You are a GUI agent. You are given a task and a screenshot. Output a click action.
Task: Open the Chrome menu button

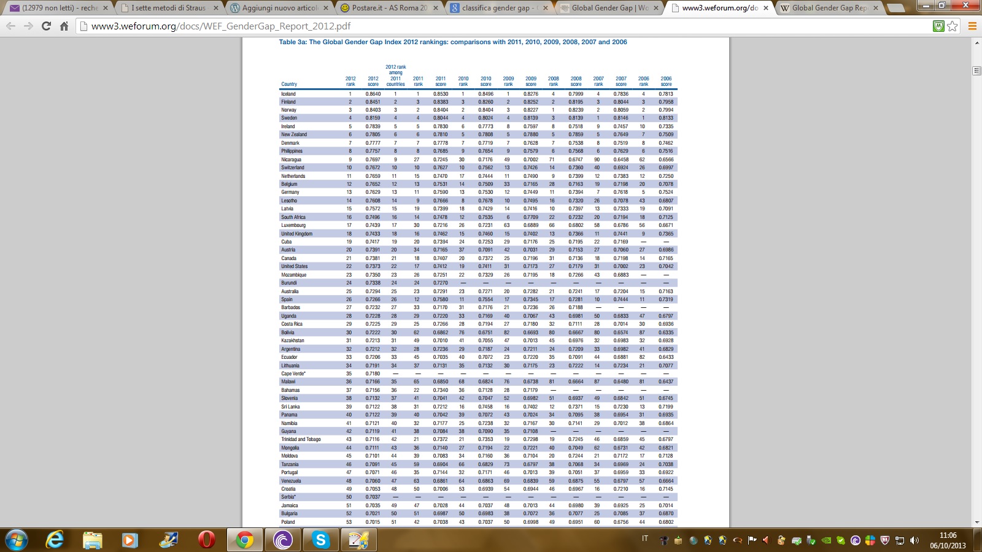click(x=972, y=26)
